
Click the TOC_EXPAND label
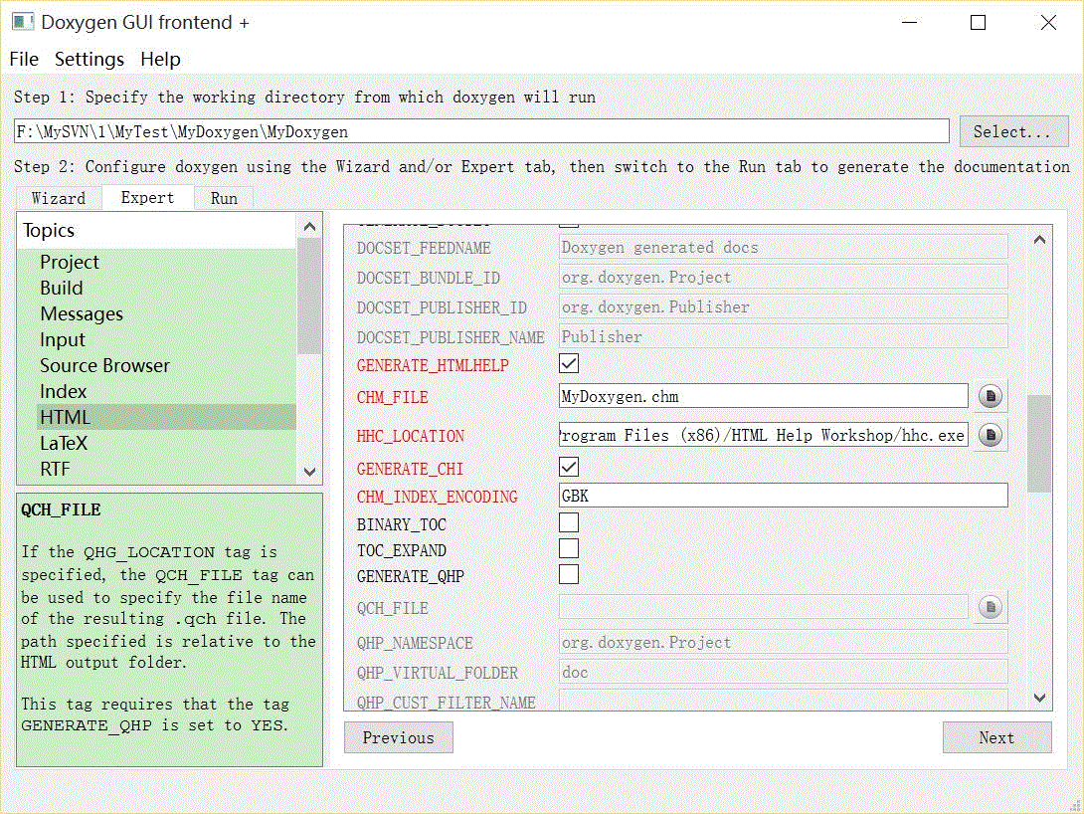click(x=402, y=550)
